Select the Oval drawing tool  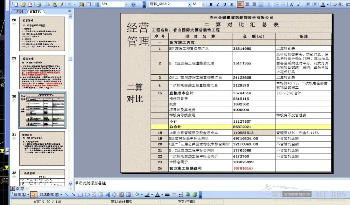click(x=87, y=194)
